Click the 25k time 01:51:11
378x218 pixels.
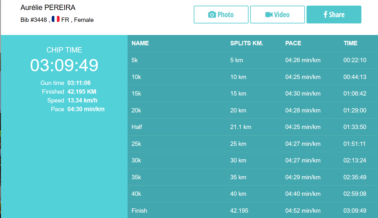[x=355, y=144]
